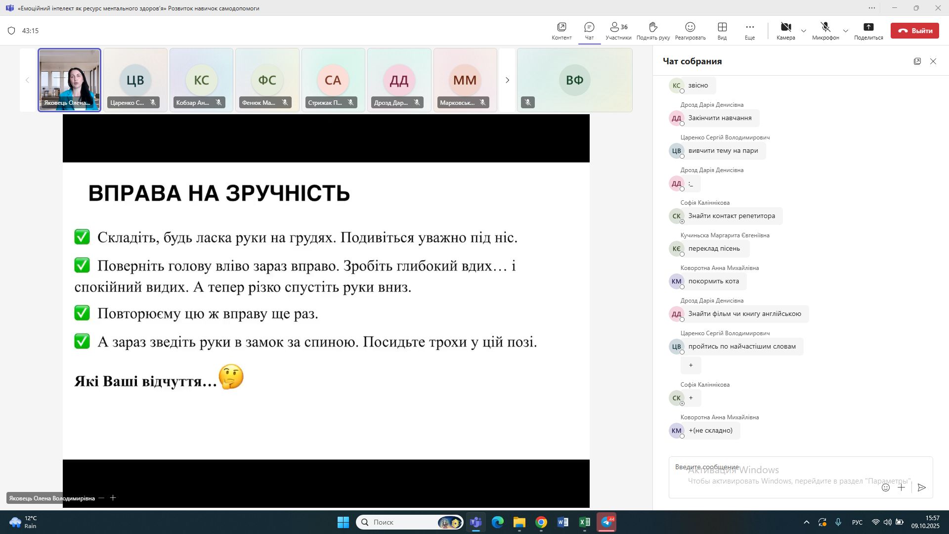949x534 pixels.
Task: Select Яковець Олена video thumbnail
Action: 70,80
